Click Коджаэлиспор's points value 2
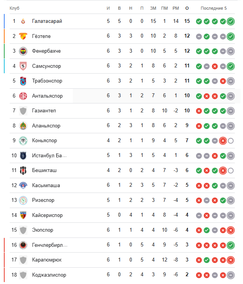The image size is (243, 284). [187, 275]
